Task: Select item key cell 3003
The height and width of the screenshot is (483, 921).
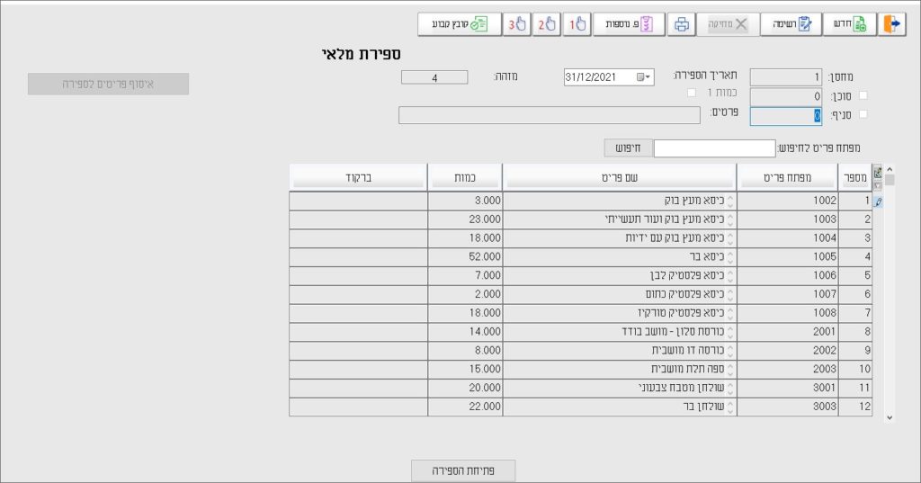Action: click(x=787, y=407)
